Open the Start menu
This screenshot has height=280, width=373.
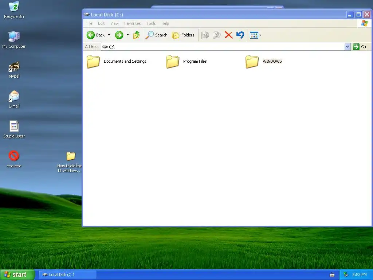click(x=17, y=275)
